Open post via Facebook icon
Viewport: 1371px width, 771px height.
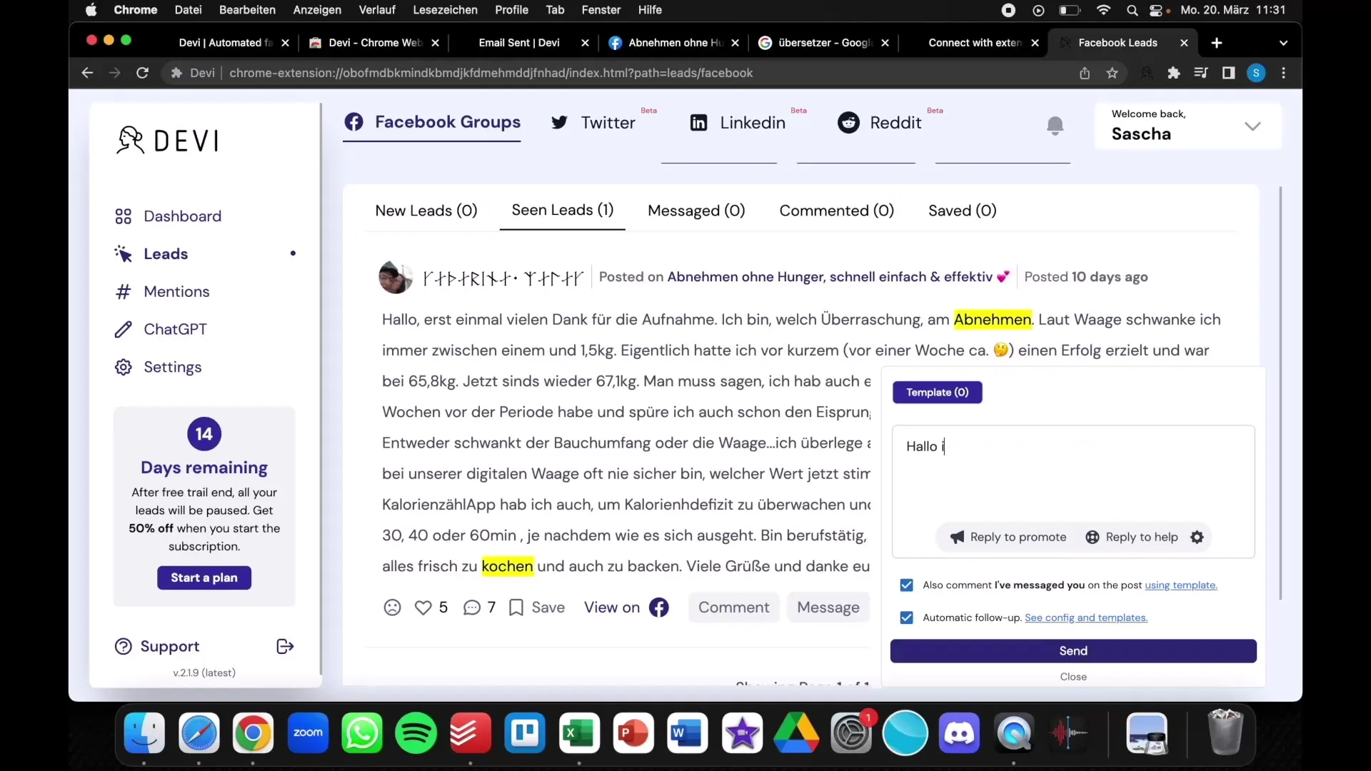[658, 608]
